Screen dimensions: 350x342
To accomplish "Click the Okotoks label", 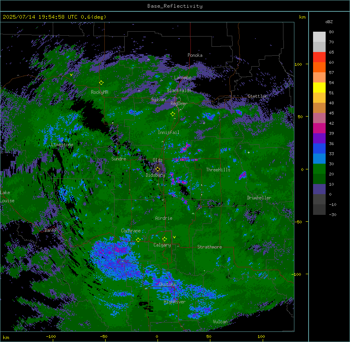I will click(167, 284).
